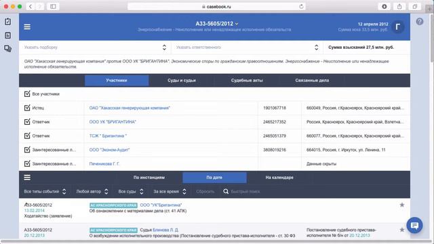
Task: Open the help question mark icon
Action: click(420, 22)
